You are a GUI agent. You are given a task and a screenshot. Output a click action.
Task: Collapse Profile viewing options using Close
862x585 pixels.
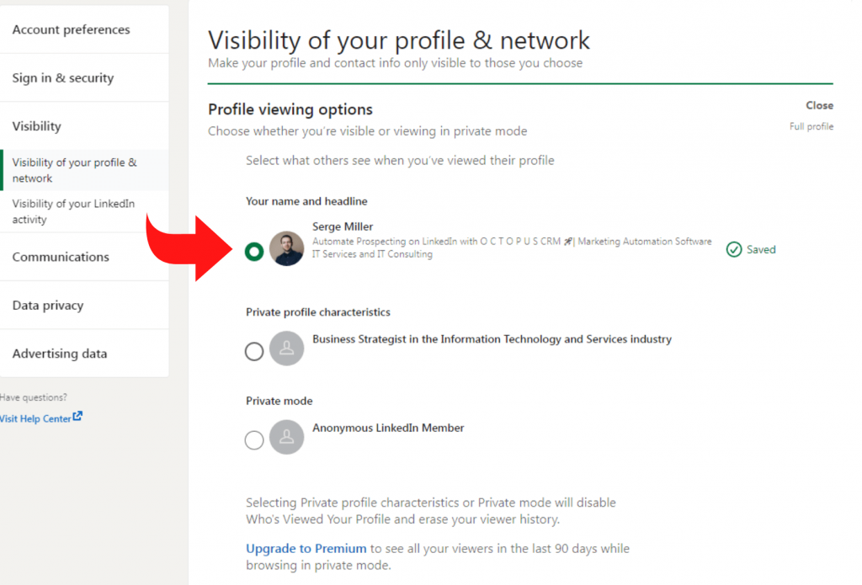click(x=818, y=105)
